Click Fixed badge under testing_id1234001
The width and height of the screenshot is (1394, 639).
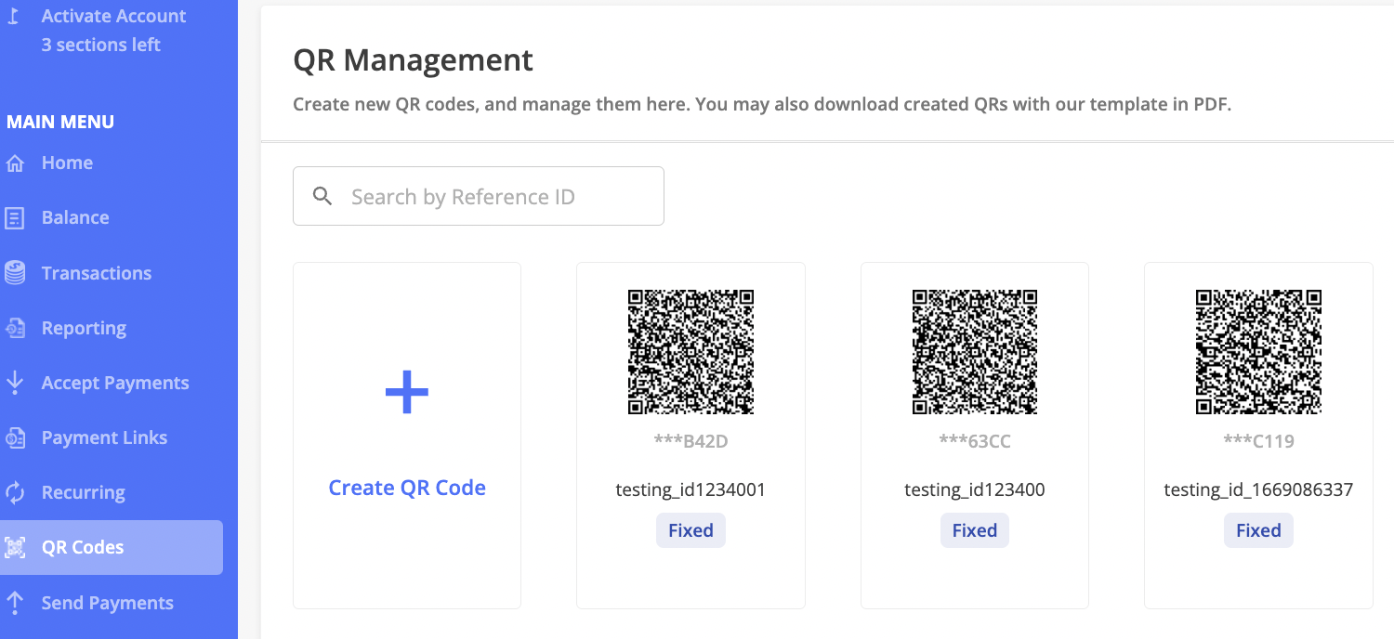690,530
